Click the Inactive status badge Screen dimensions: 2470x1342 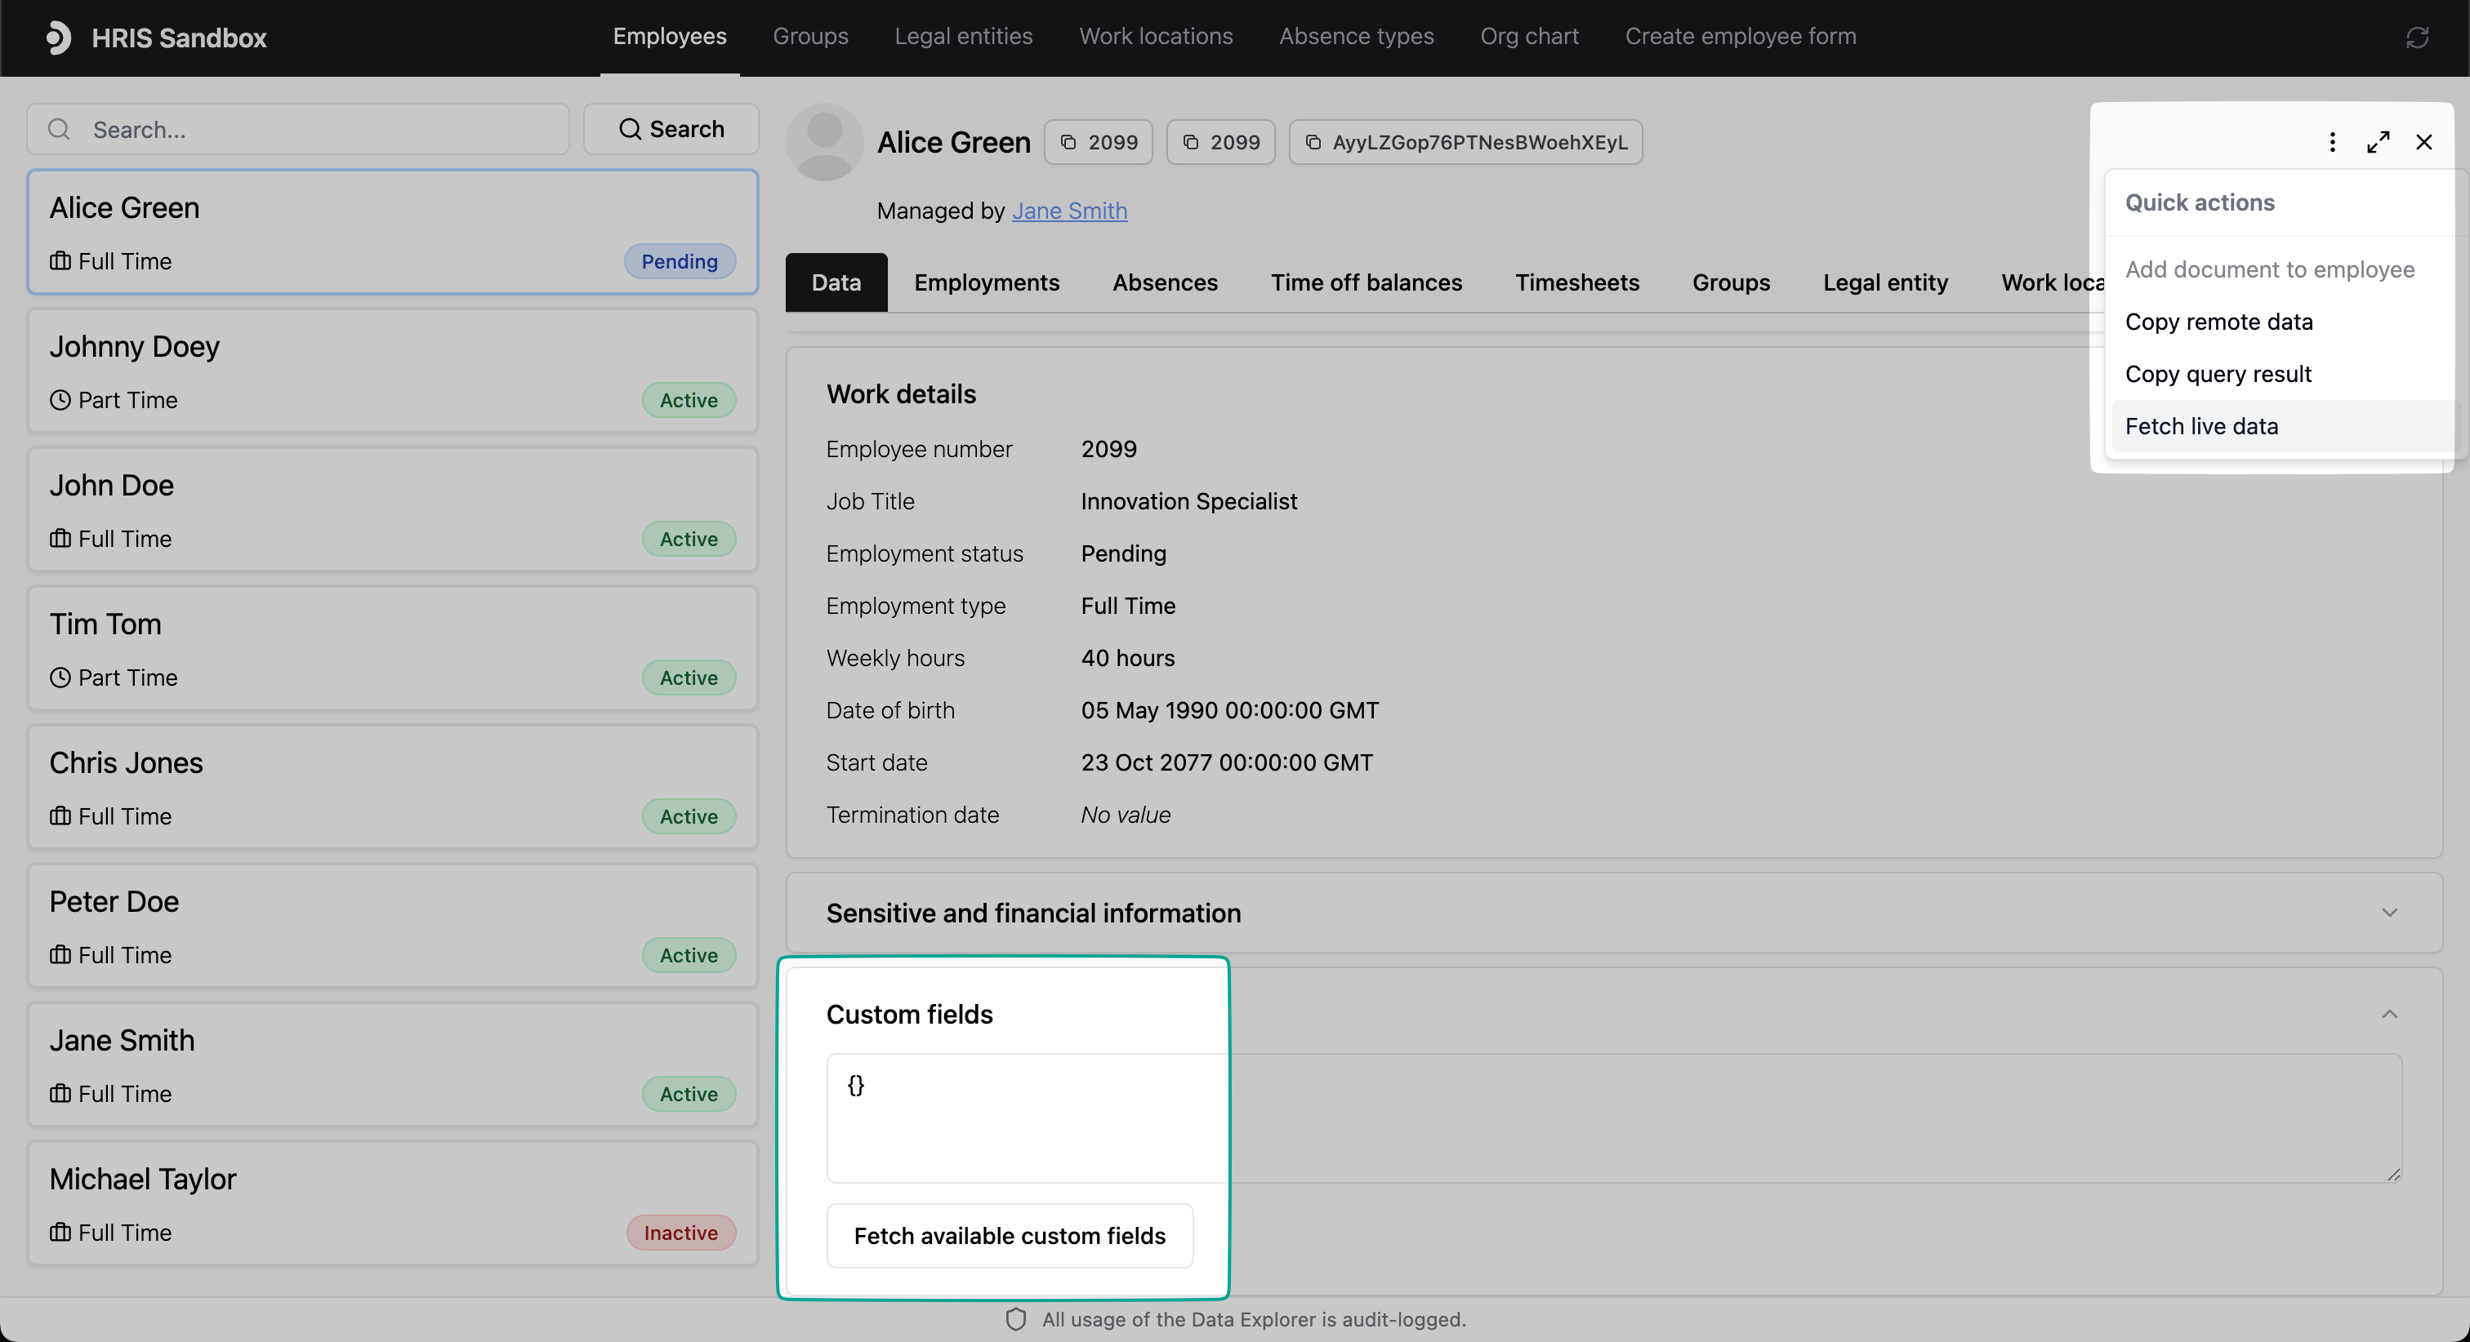coord(680,1233)
